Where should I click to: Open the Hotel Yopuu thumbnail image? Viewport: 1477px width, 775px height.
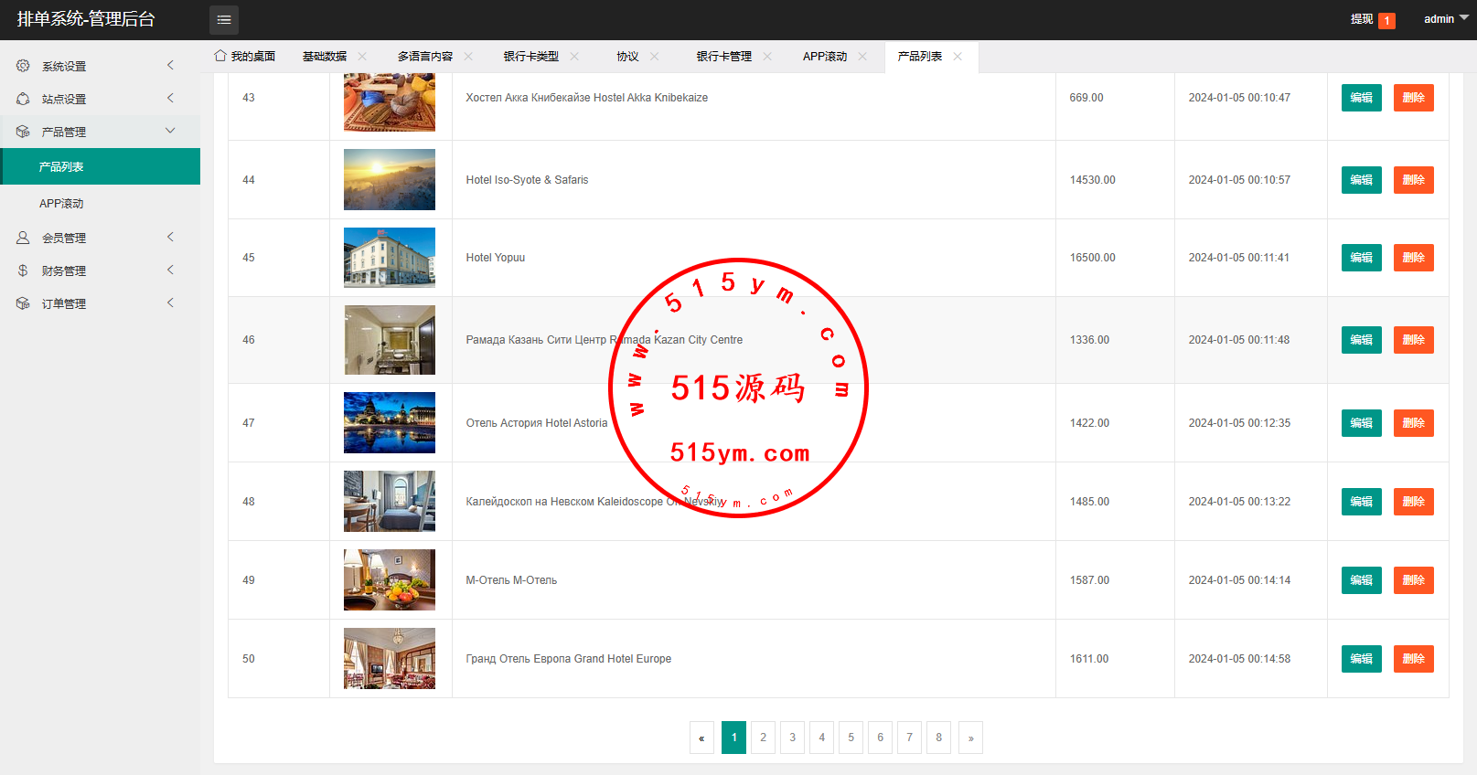coord(390,258)
